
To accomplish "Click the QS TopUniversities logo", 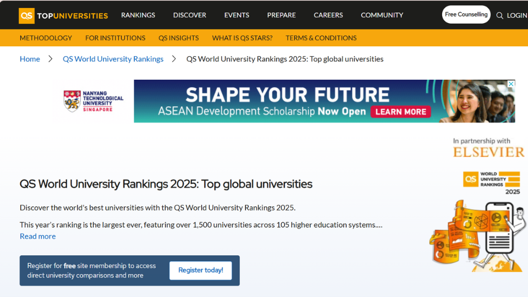I will (63, 15).
